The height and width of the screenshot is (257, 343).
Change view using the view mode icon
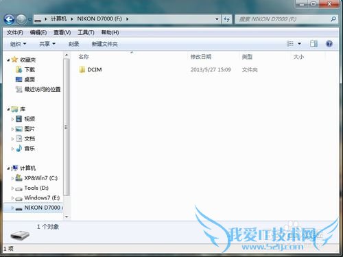290,44
